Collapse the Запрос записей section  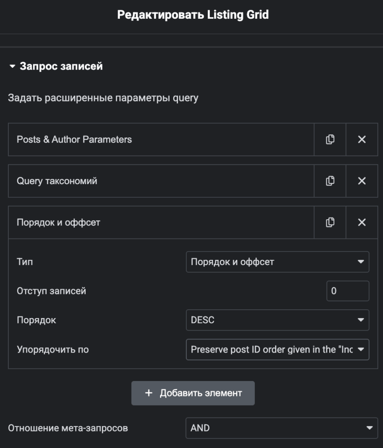pyautogui.click(x=56, y=66)
